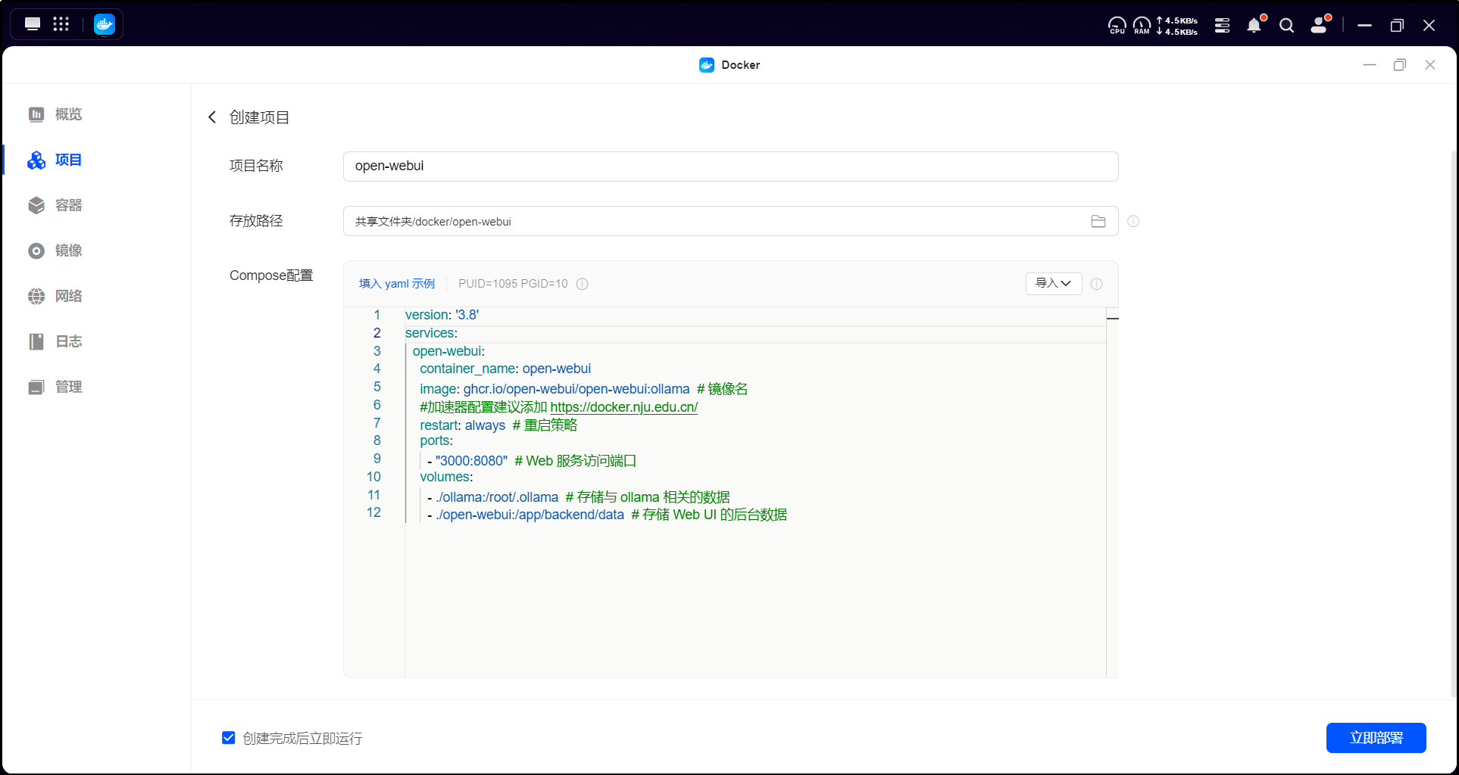Show info tooltip beside 存放路径
The width and height of the screenshot is (1459, 775).
[x=1133, y=221]
